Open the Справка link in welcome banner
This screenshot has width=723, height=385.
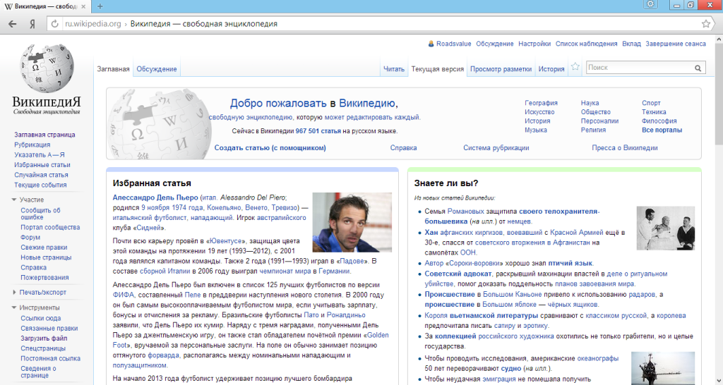[x=403, y=148]
